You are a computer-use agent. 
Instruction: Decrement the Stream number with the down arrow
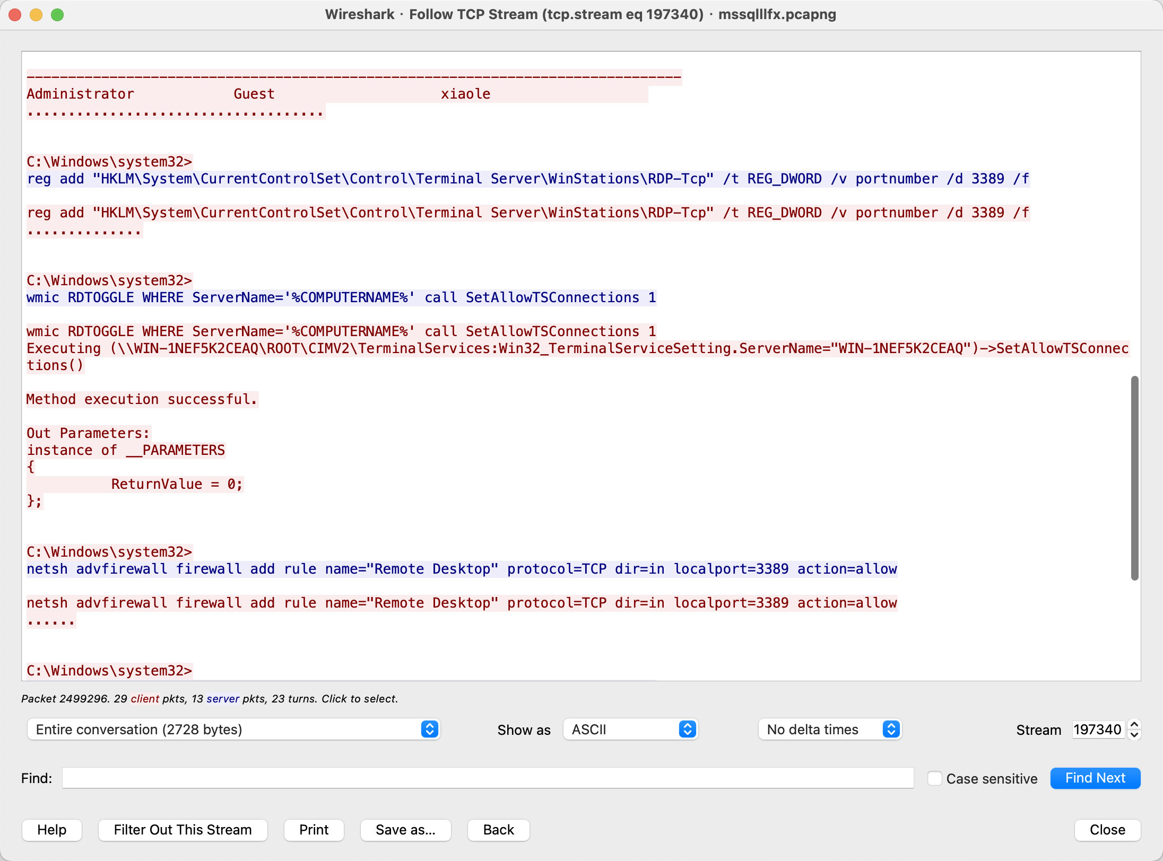pyautogui.click(x=1134, y=735)
